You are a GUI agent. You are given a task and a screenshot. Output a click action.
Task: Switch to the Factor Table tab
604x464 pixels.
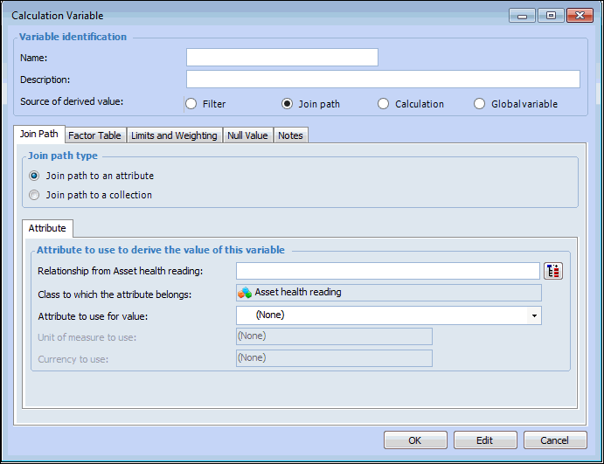pos(94,135)
